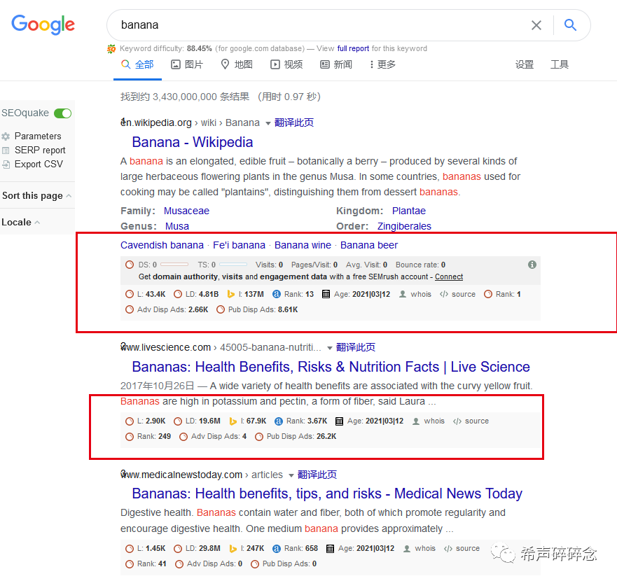Click L: 43.4K circle icon
617x581 pixels.
tap(130, 294)
